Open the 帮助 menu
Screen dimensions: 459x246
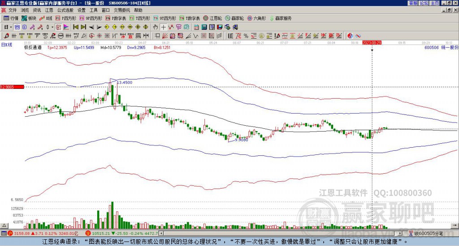(x=138, y=10)
